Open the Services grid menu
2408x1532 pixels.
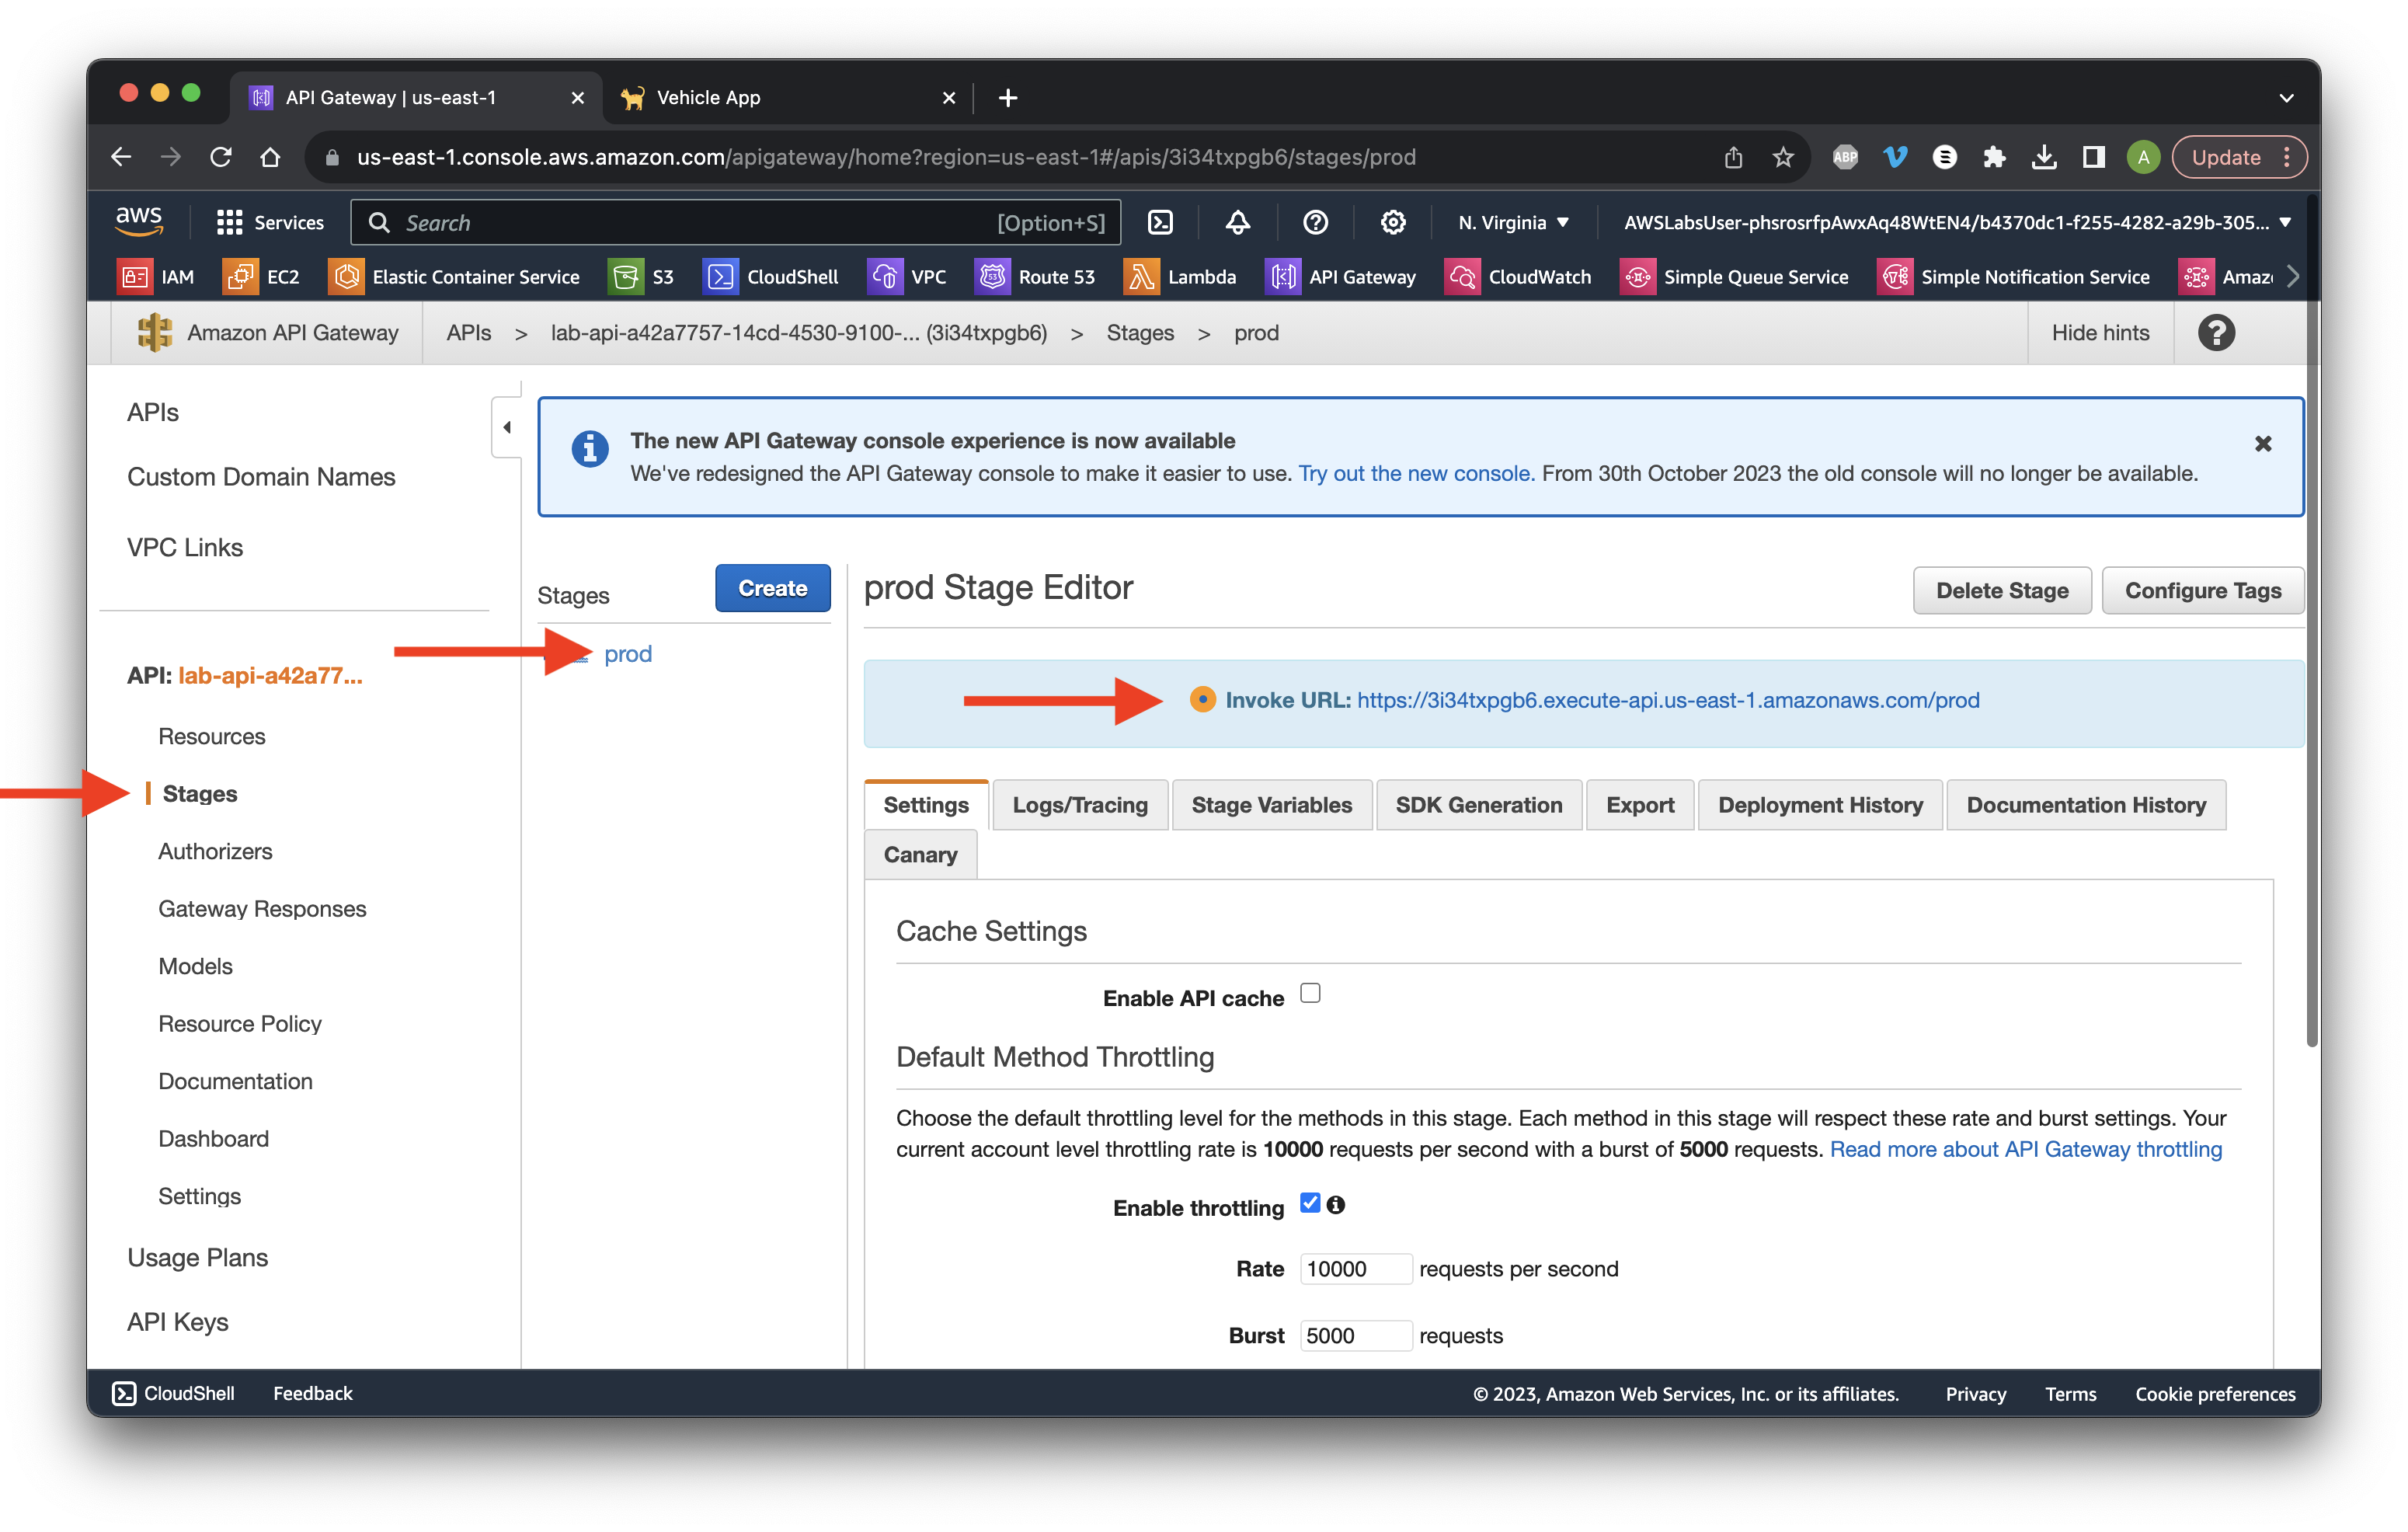click(270, 222)
